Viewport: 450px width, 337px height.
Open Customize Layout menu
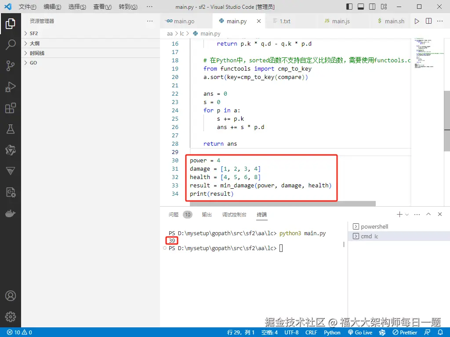tap(384, 7)
